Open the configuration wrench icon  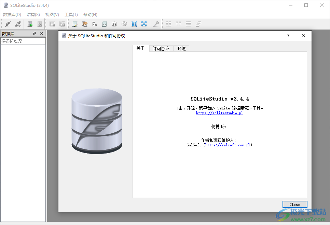point(156,24)
